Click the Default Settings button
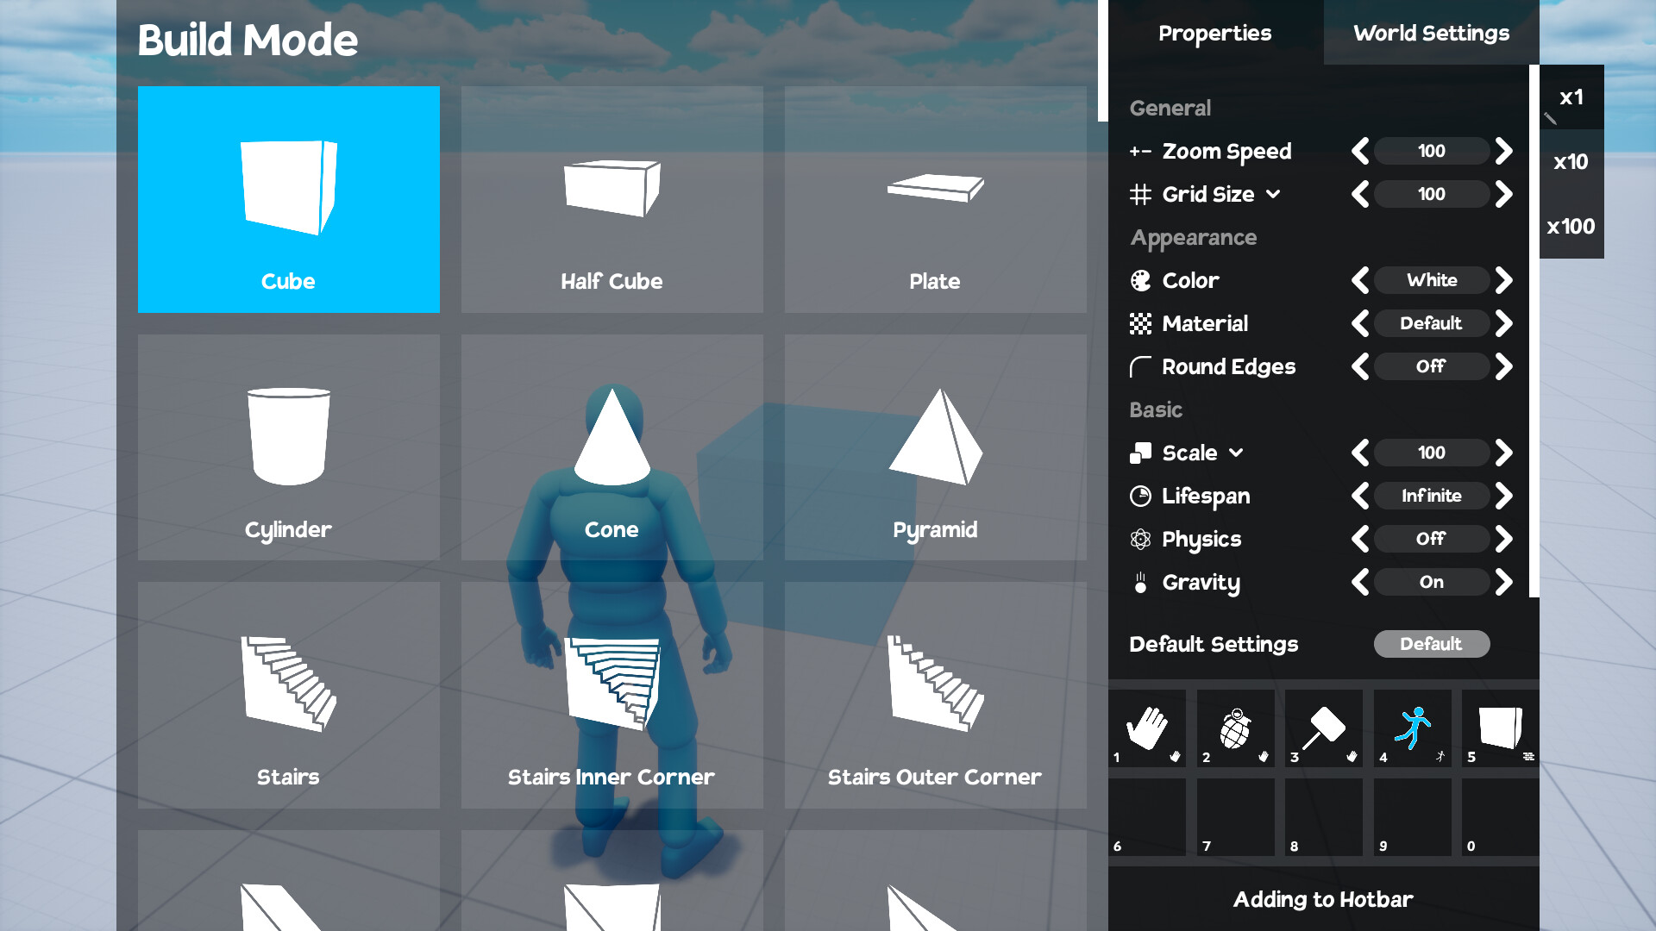 tap(1432, 645)
